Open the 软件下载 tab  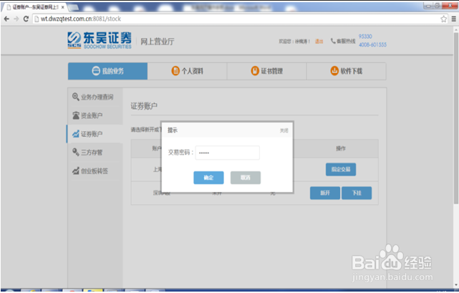coord(347,71)
